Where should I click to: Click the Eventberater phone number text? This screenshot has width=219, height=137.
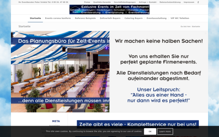[43, 2]
